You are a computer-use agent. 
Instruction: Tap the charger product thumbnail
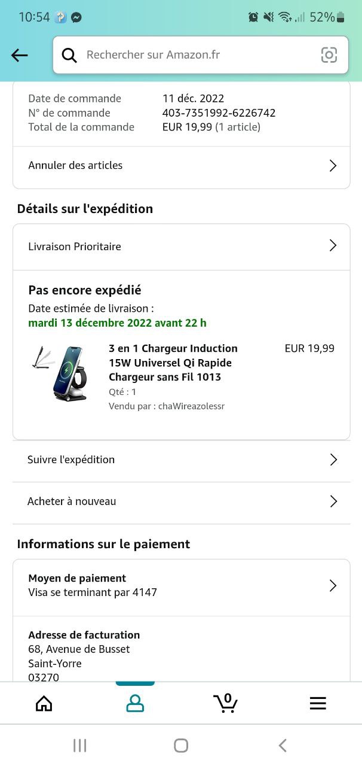(x=60, y=373)
